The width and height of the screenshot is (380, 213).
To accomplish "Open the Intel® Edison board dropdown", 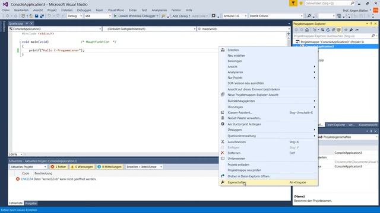I will 276,16.
